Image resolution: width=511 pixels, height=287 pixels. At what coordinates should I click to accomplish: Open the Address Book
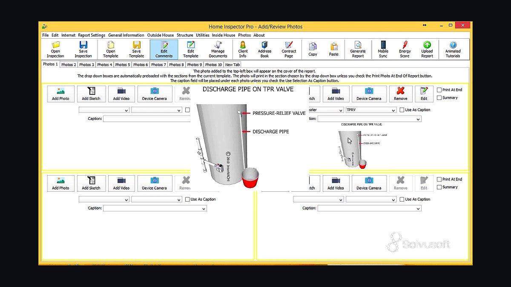point(264,49)
